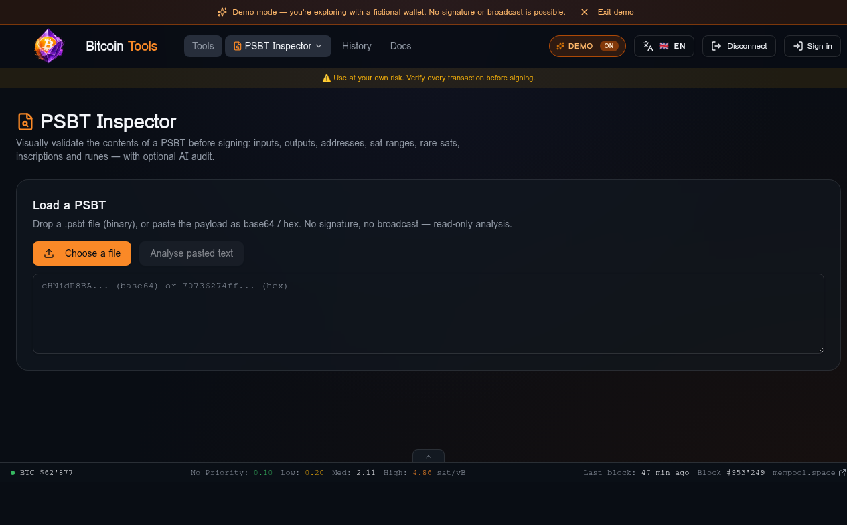
Task: Focus the PSBT payload text area
Action: [429, 314]
